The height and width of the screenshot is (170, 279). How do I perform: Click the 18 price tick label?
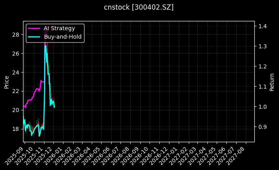click(x=16, y=129)
